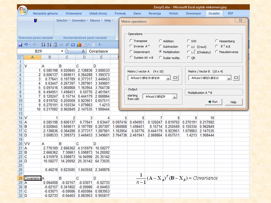The width and height of the screenshot is (271, 203).
Task: Click the fx insert function icon
Action: click(83, 51)
